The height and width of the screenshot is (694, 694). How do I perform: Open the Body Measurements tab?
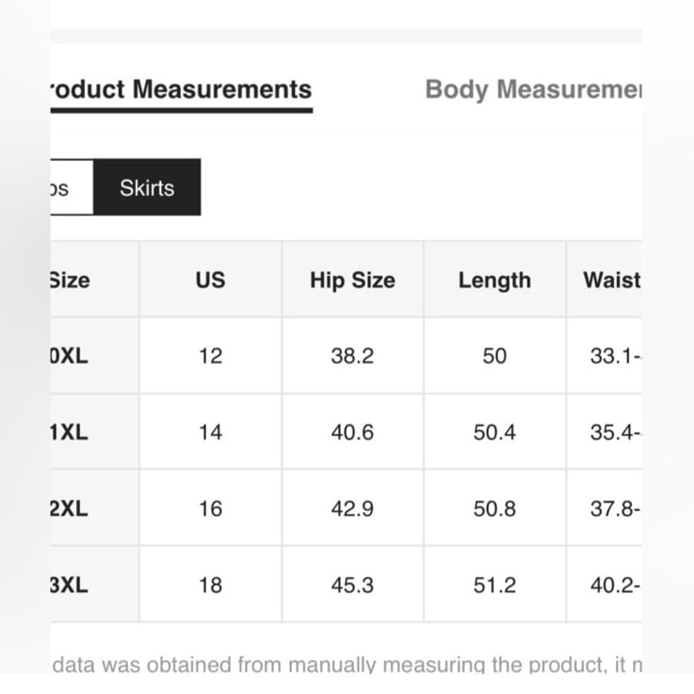coord(533,89)
